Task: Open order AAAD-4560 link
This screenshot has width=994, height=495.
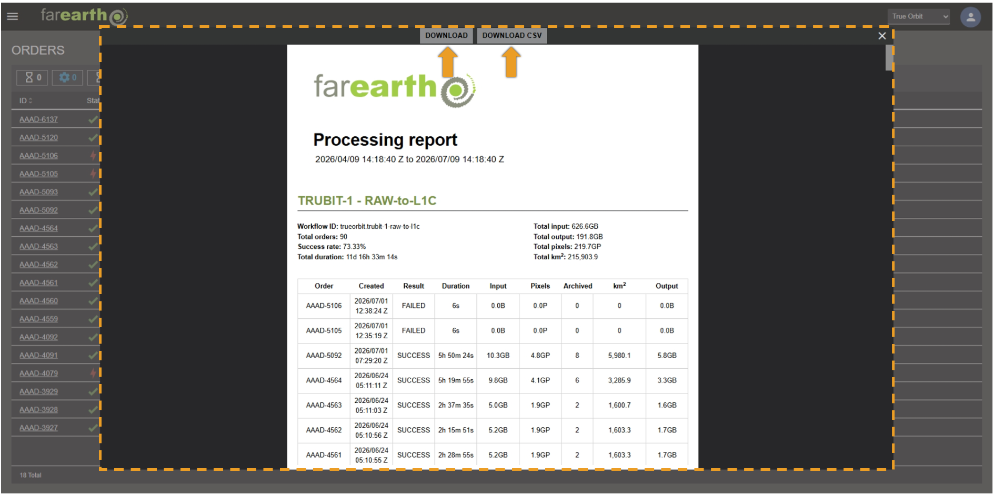Action: coord(38,301)
